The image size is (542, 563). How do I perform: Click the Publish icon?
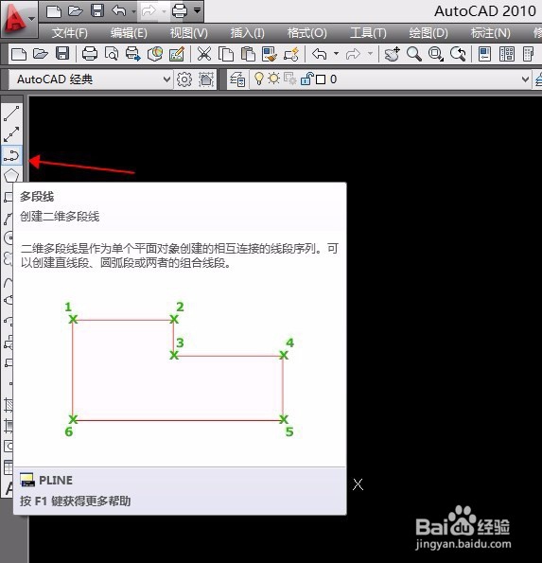(x=133, y=54)
